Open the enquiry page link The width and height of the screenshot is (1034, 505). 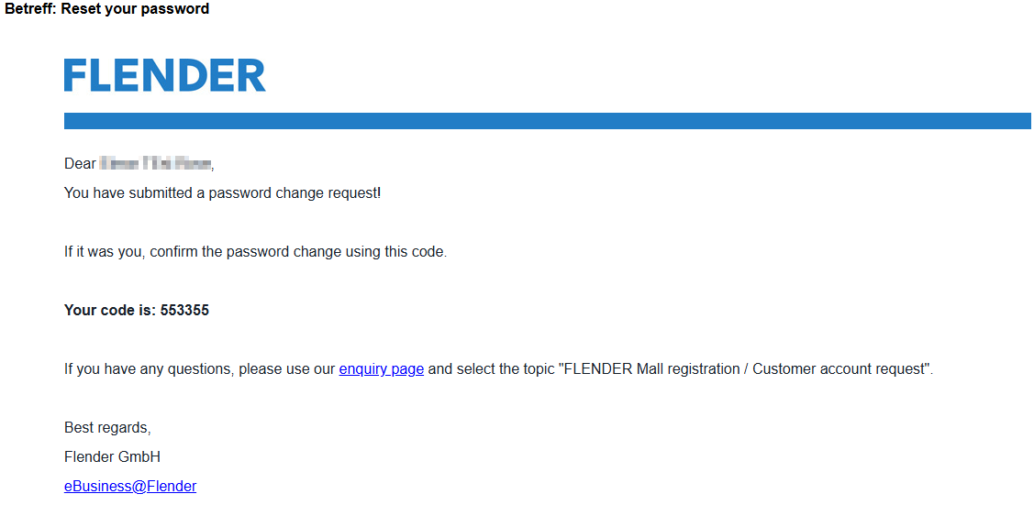(x=381, y=369)
